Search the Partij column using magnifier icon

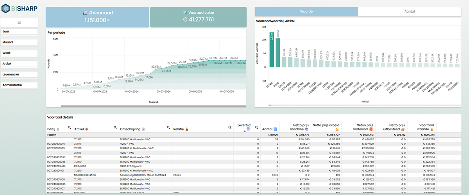(69, 127)
